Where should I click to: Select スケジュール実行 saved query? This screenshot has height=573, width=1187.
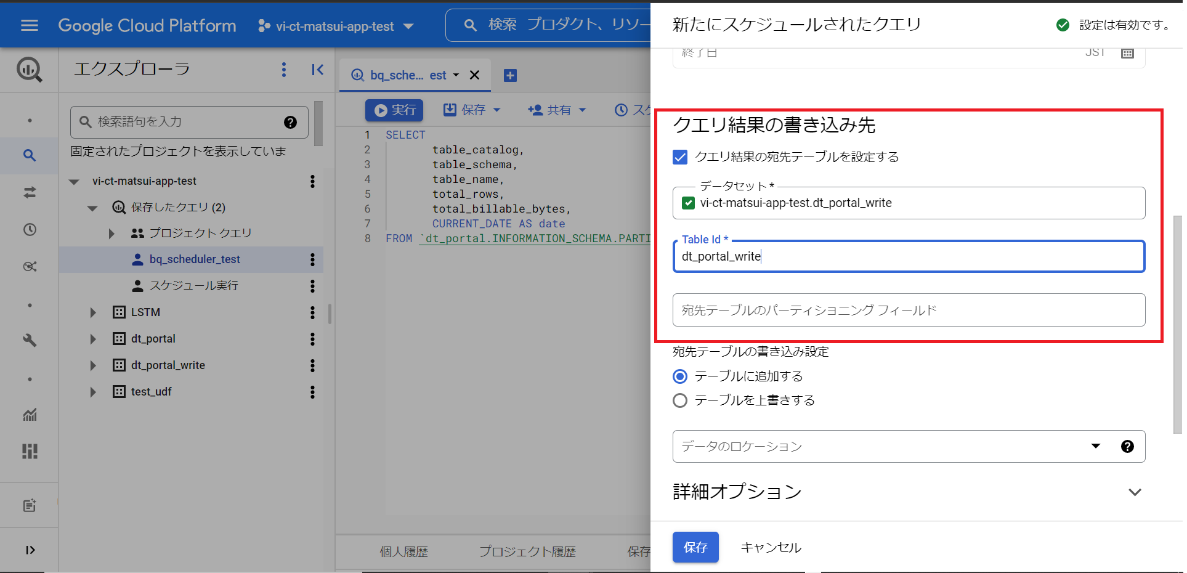(x=193, y=286)
